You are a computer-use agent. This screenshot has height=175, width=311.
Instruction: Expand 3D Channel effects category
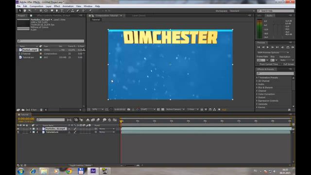(257, 81)
